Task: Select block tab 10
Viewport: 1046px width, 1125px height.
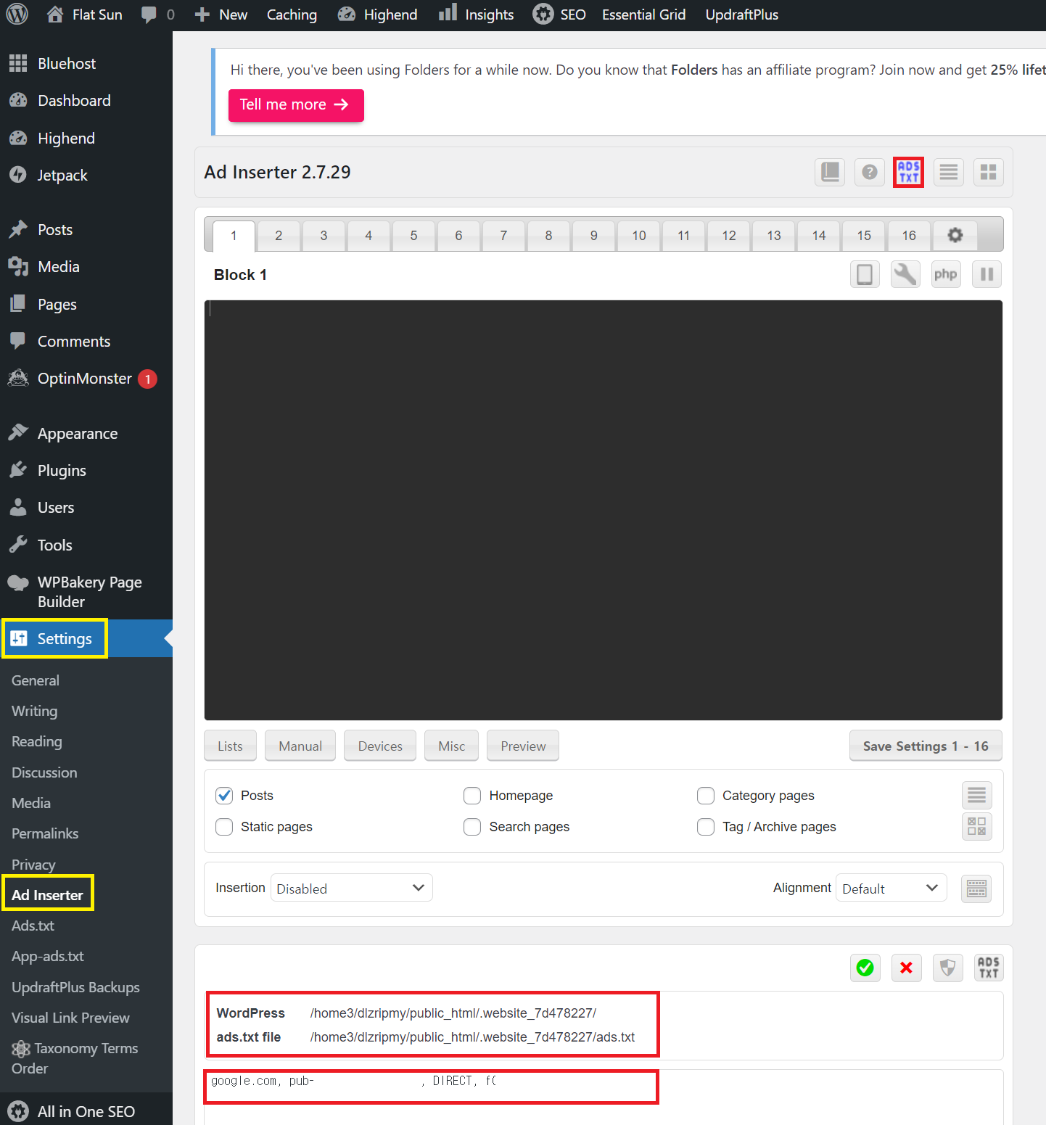Action: pyautogui.click(x=638, y=236)
